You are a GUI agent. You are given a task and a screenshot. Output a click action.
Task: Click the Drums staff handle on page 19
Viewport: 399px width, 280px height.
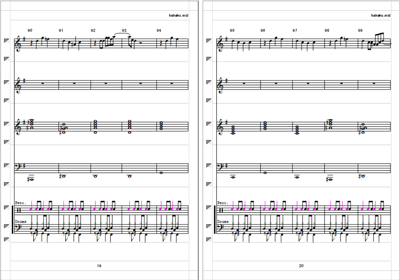coord(7,226)
